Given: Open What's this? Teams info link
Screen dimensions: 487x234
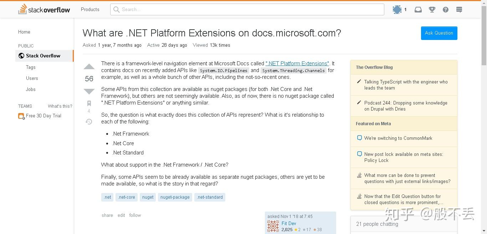Looking at the screenshot, I should pyautogui.click(x=60, y=106).
